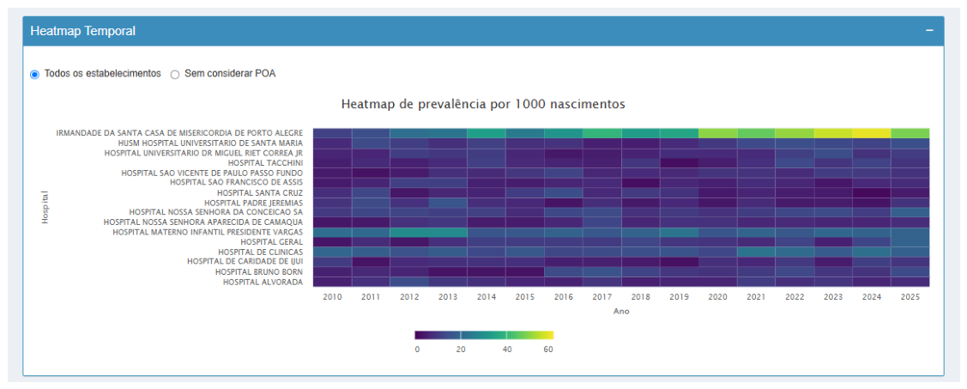Click the HOSPITAL PADRE JEREMIAS label
Image resolution: width=967 pixels, height=389 pixels.
(x=253, y=203)
